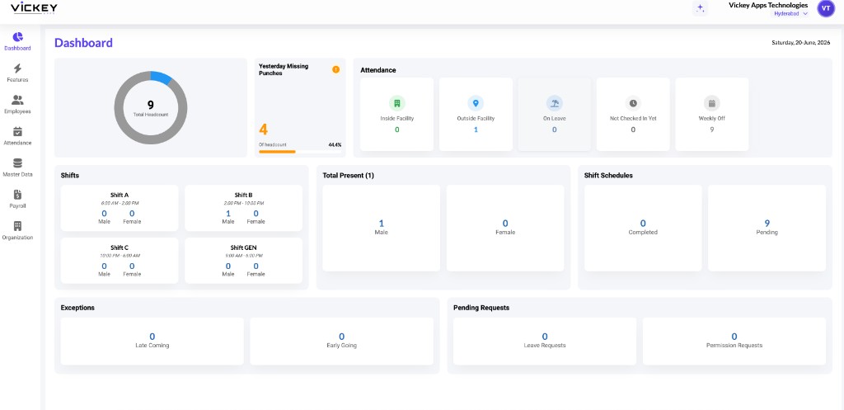The height and width of the screenshot is (410, 844).
Task: Click the Weekly Off count 9
Action: tap(711, 130)
